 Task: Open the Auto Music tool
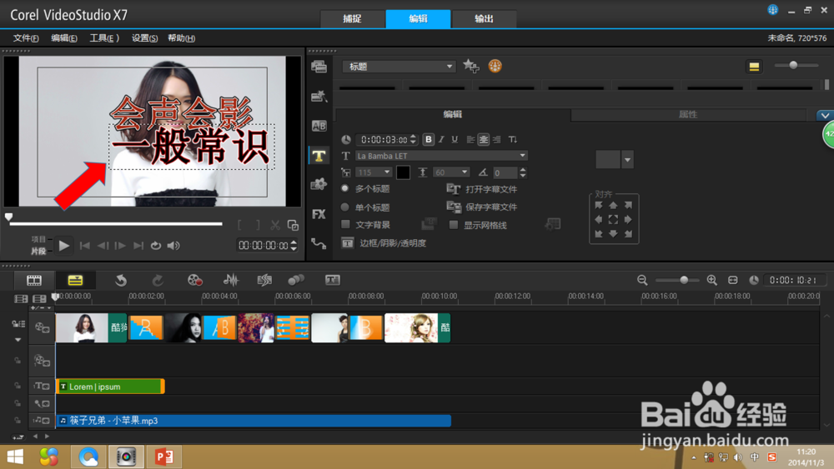(x=264, y=280)
